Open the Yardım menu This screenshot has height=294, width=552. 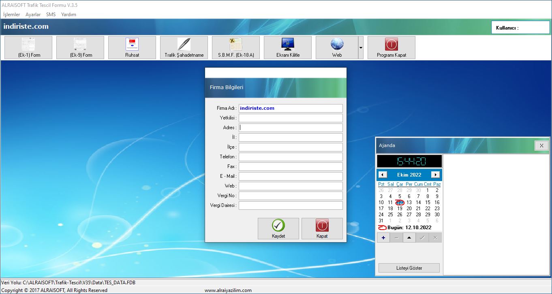[x=68, y=15]
